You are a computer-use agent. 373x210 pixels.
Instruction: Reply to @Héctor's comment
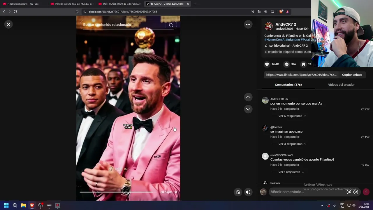[x=292, y=137]
